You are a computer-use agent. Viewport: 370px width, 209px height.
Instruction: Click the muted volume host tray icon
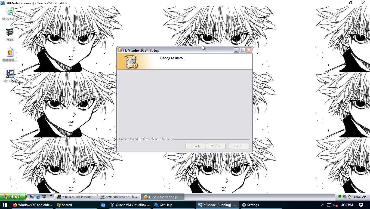335,205
